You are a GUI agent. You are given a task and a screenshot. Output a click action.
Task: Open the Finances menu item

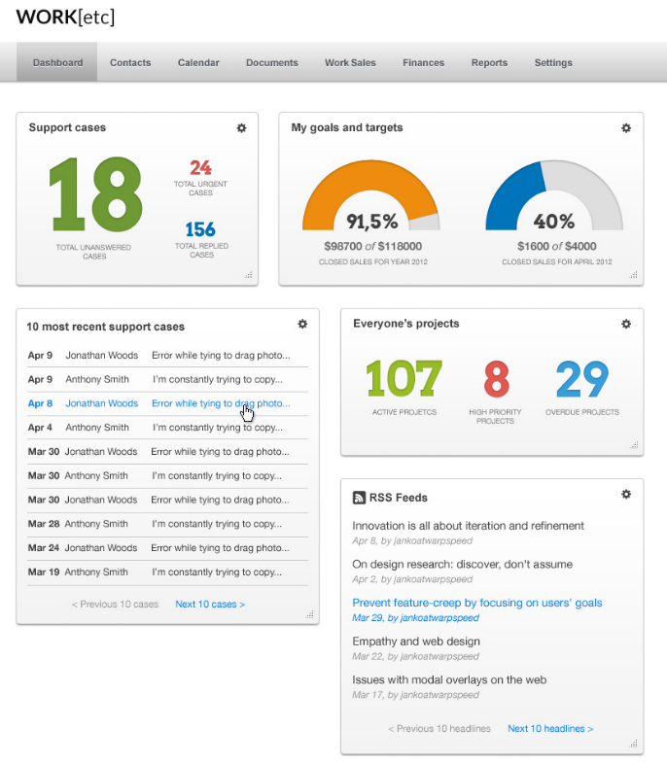point(423,63)
